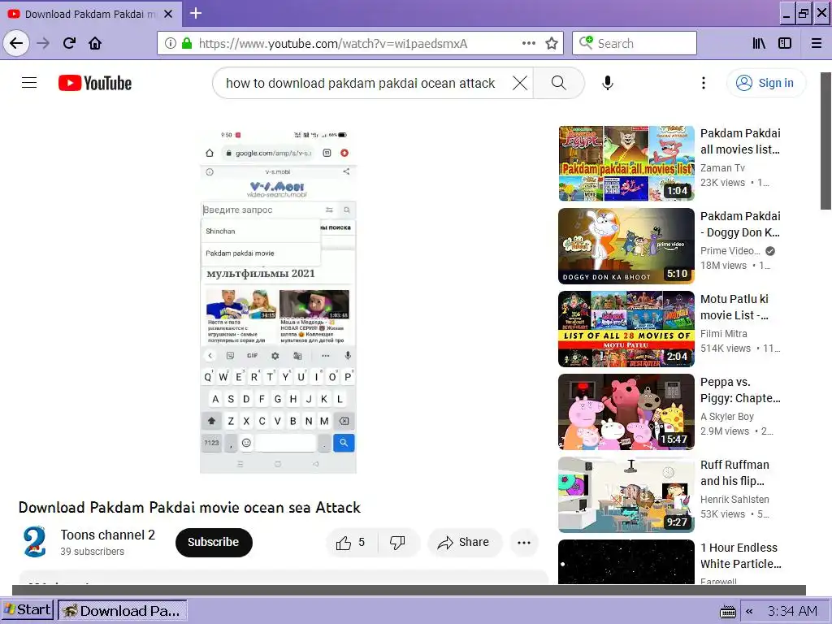
Task: Select Download Pa... taskbar window button
Action: (122, 611)
